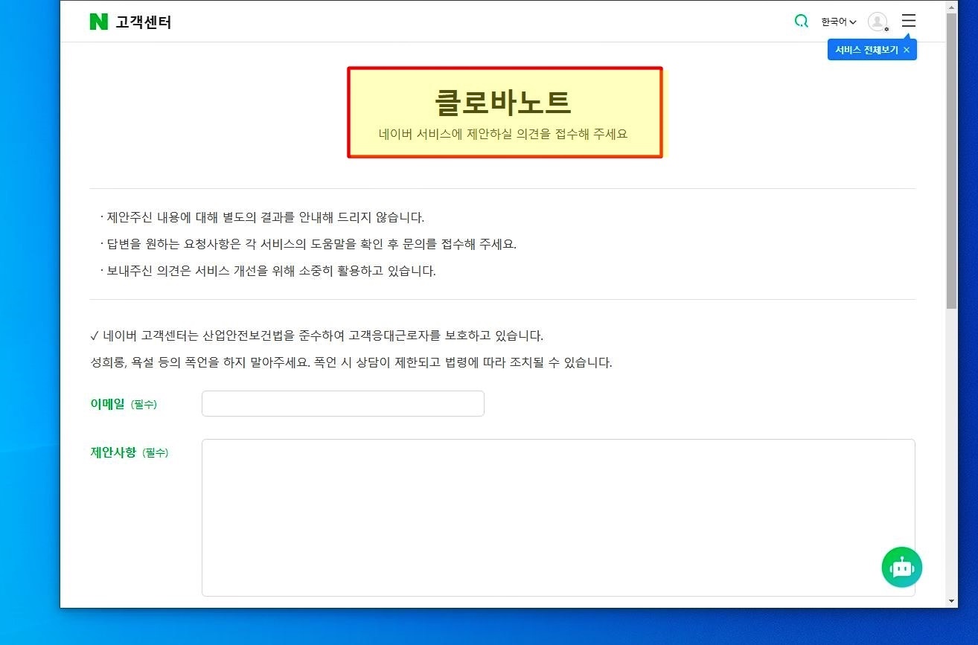Click the scrollbar down arrow
Screen dimensions: 978x645
click(x=952, y=600)
